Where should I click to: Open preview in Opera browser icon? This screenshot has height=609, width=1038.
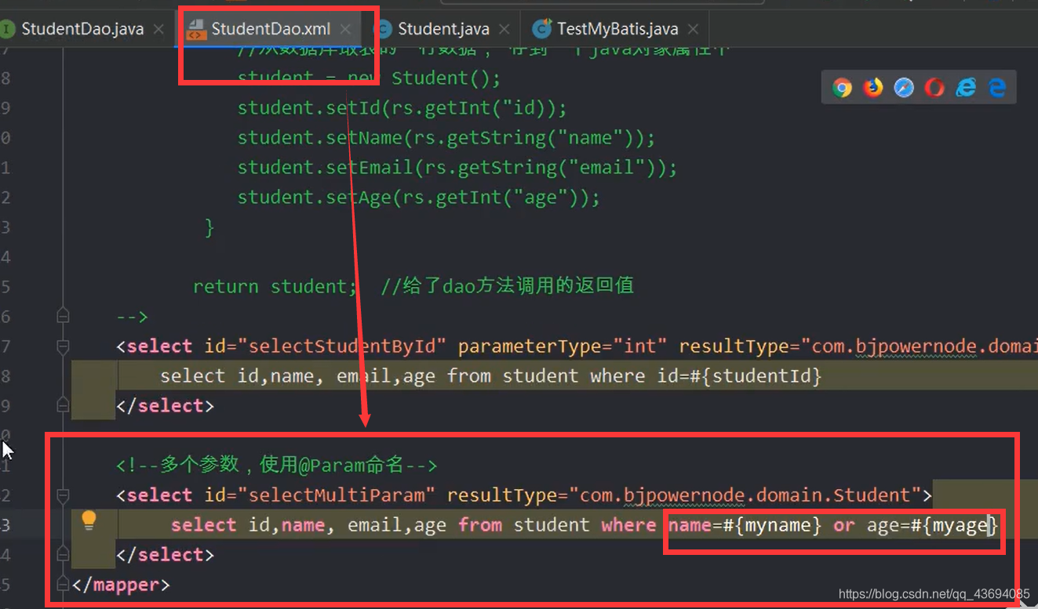934,88
